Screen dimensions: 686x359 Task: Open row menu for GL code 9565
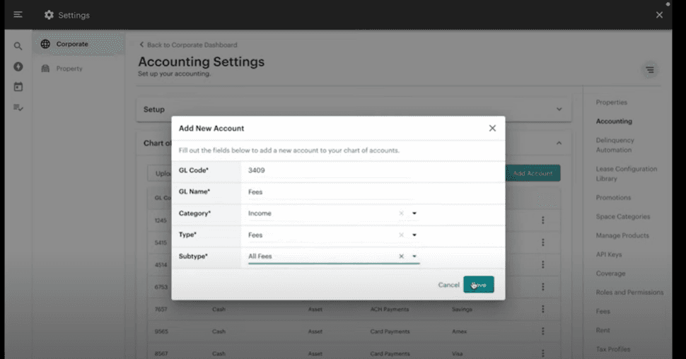543,331
